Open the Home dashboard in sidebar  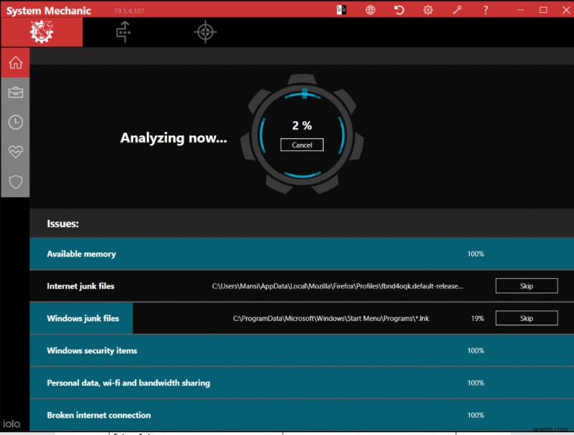(x=15, y=63)
